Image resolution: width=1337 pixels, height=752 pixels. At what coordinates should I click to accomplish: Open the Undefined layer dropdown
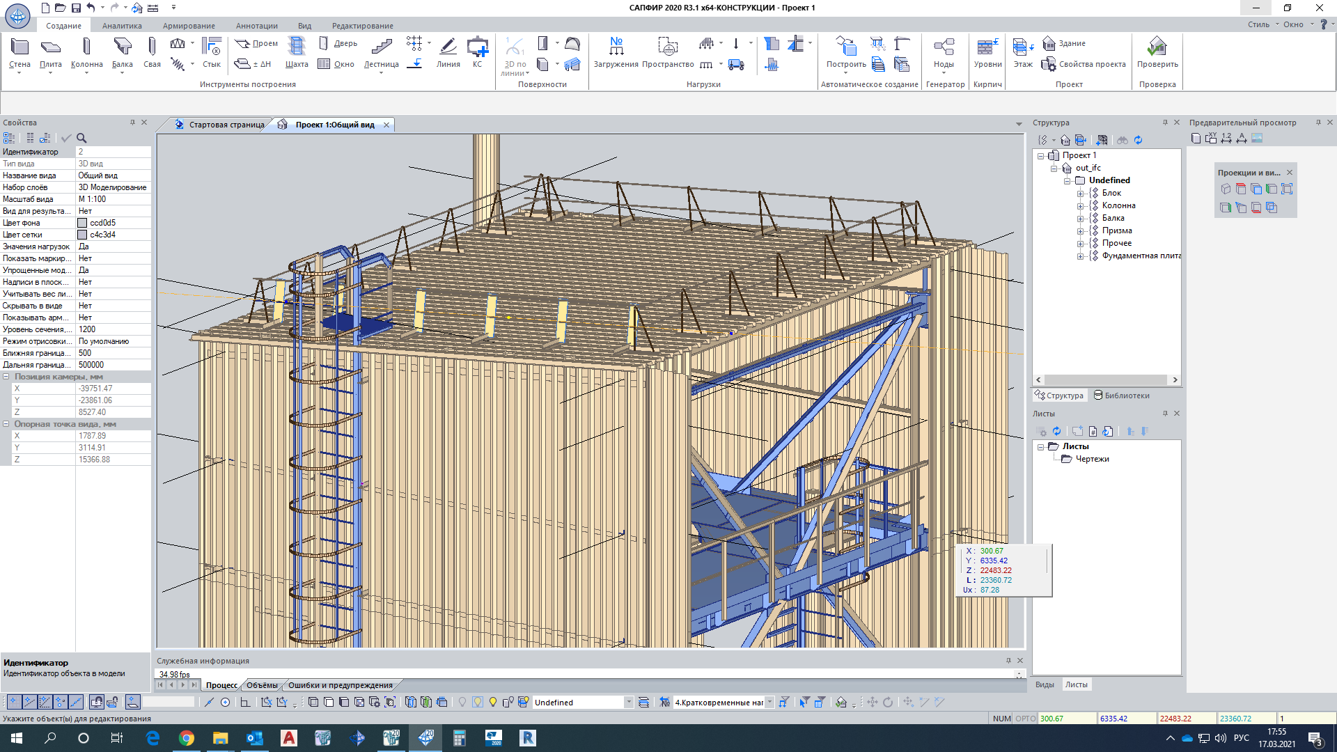[629, 703]
